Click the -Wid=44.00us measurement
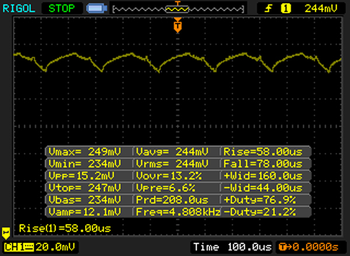350x256 pixels. [x=263, y=188]
